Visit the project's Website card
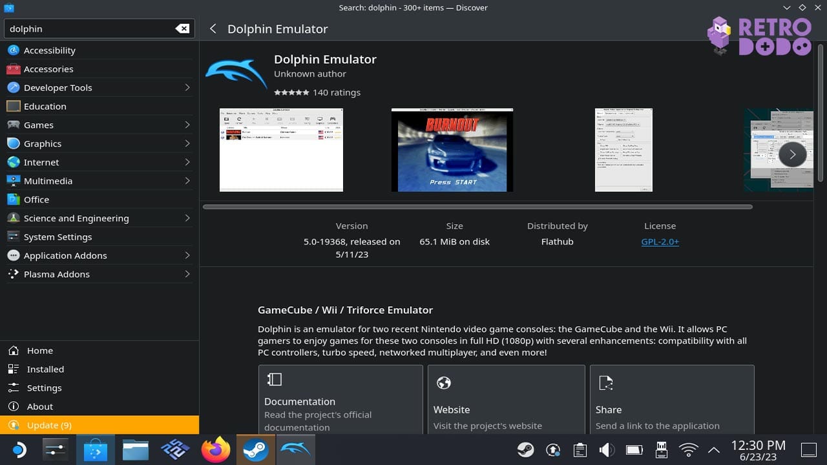This screenshot has height=465, width=827. 506,400
